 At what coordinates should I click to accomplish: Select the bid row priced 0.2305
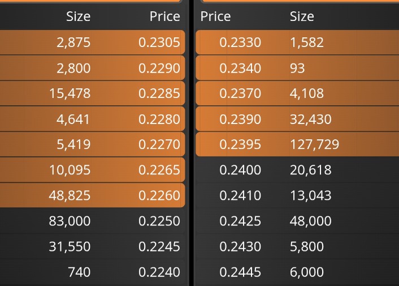(x=92, y=42)
